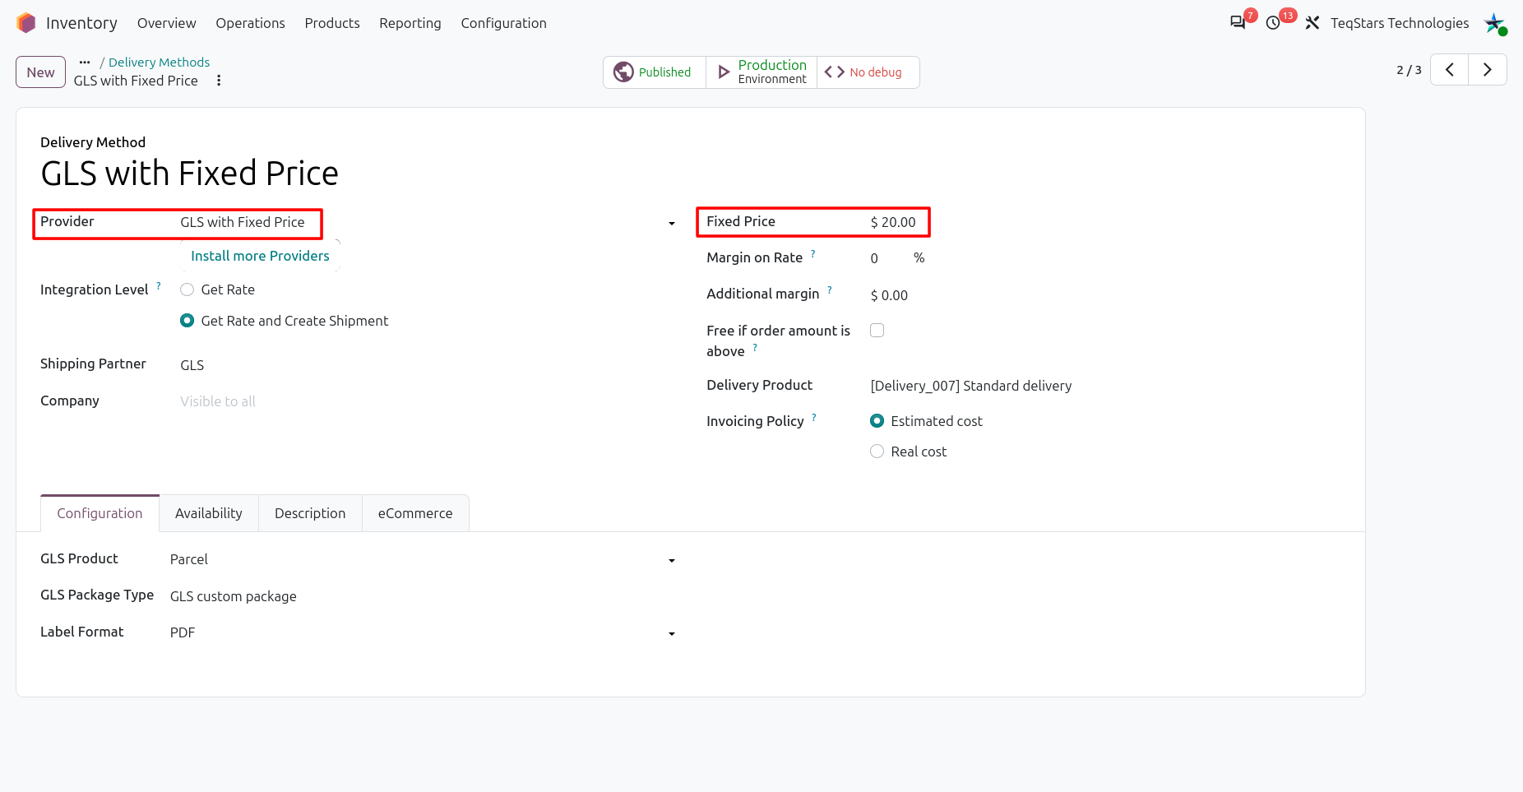This screenshot has height=792, width=1523.
Task: Click the Fixed Price amount field
Action: pyautogui.click(x=893, y=222)
